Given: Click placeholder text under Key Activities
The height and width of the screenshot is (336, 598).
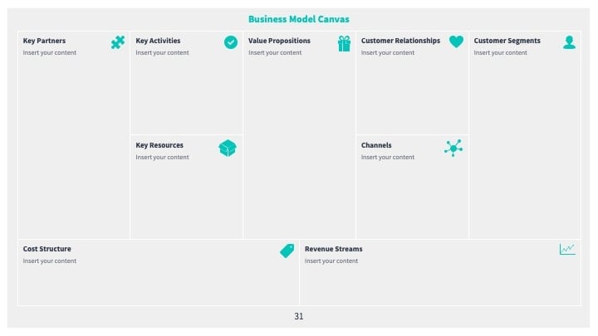Looking at the screenshot, I should [x=162, y=52].
